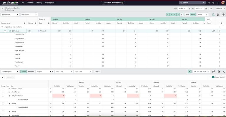Click the resource finder person icon

click(213, 14)
